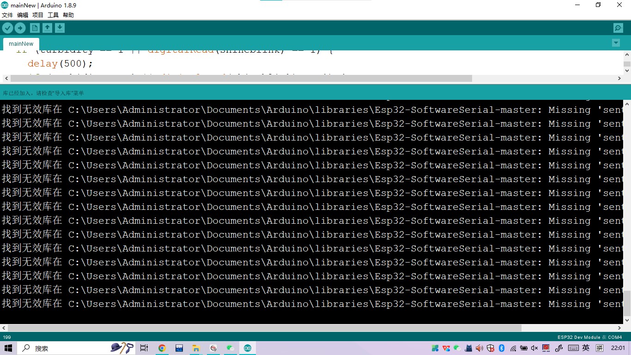Click the delay(500); code line
Viewport: 631px width, 355px height.
pyautogui.click(x=61, y=63)
